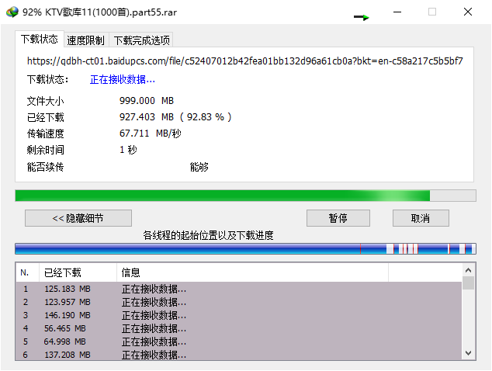The height and width of the screenshot is (371, 492).
Task: Minimize the download window
Action: click(397, 12)
